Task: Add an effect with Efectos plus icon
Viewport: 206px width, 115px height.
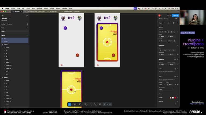Action: [x=178, y=94]
